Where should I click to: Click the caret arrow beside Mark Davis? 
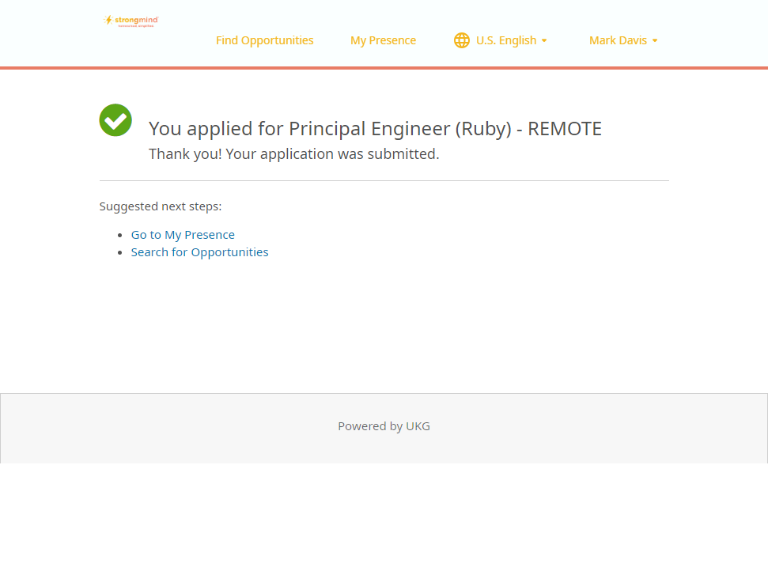[655, 41]
